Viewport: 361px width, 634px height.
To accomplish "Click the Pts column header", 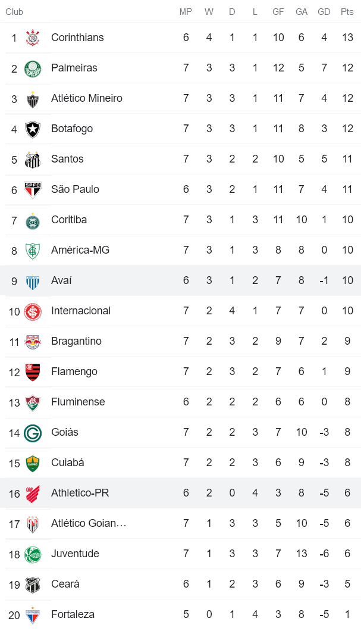I will tap(347, 12).
